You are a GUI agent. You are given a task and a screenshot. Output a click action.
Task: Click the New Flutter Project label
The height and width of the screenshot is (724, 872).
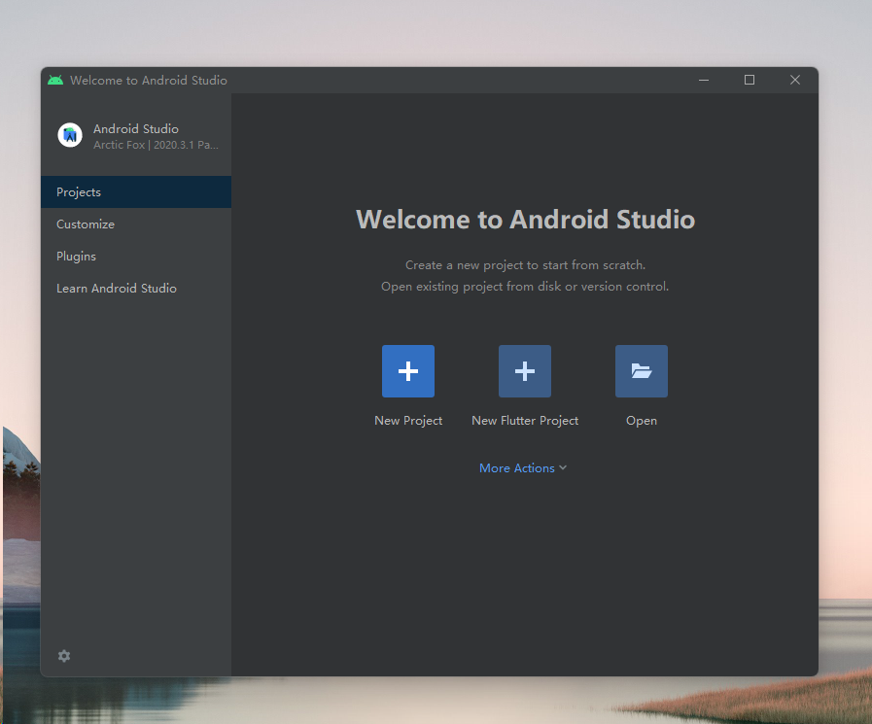click(525, 421)
